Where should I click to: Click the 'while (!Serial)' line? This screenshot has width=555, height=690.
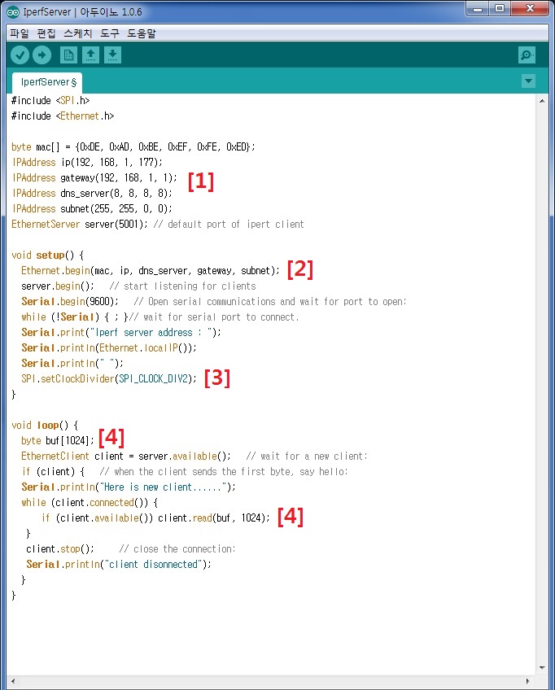(x=160, y=317)
